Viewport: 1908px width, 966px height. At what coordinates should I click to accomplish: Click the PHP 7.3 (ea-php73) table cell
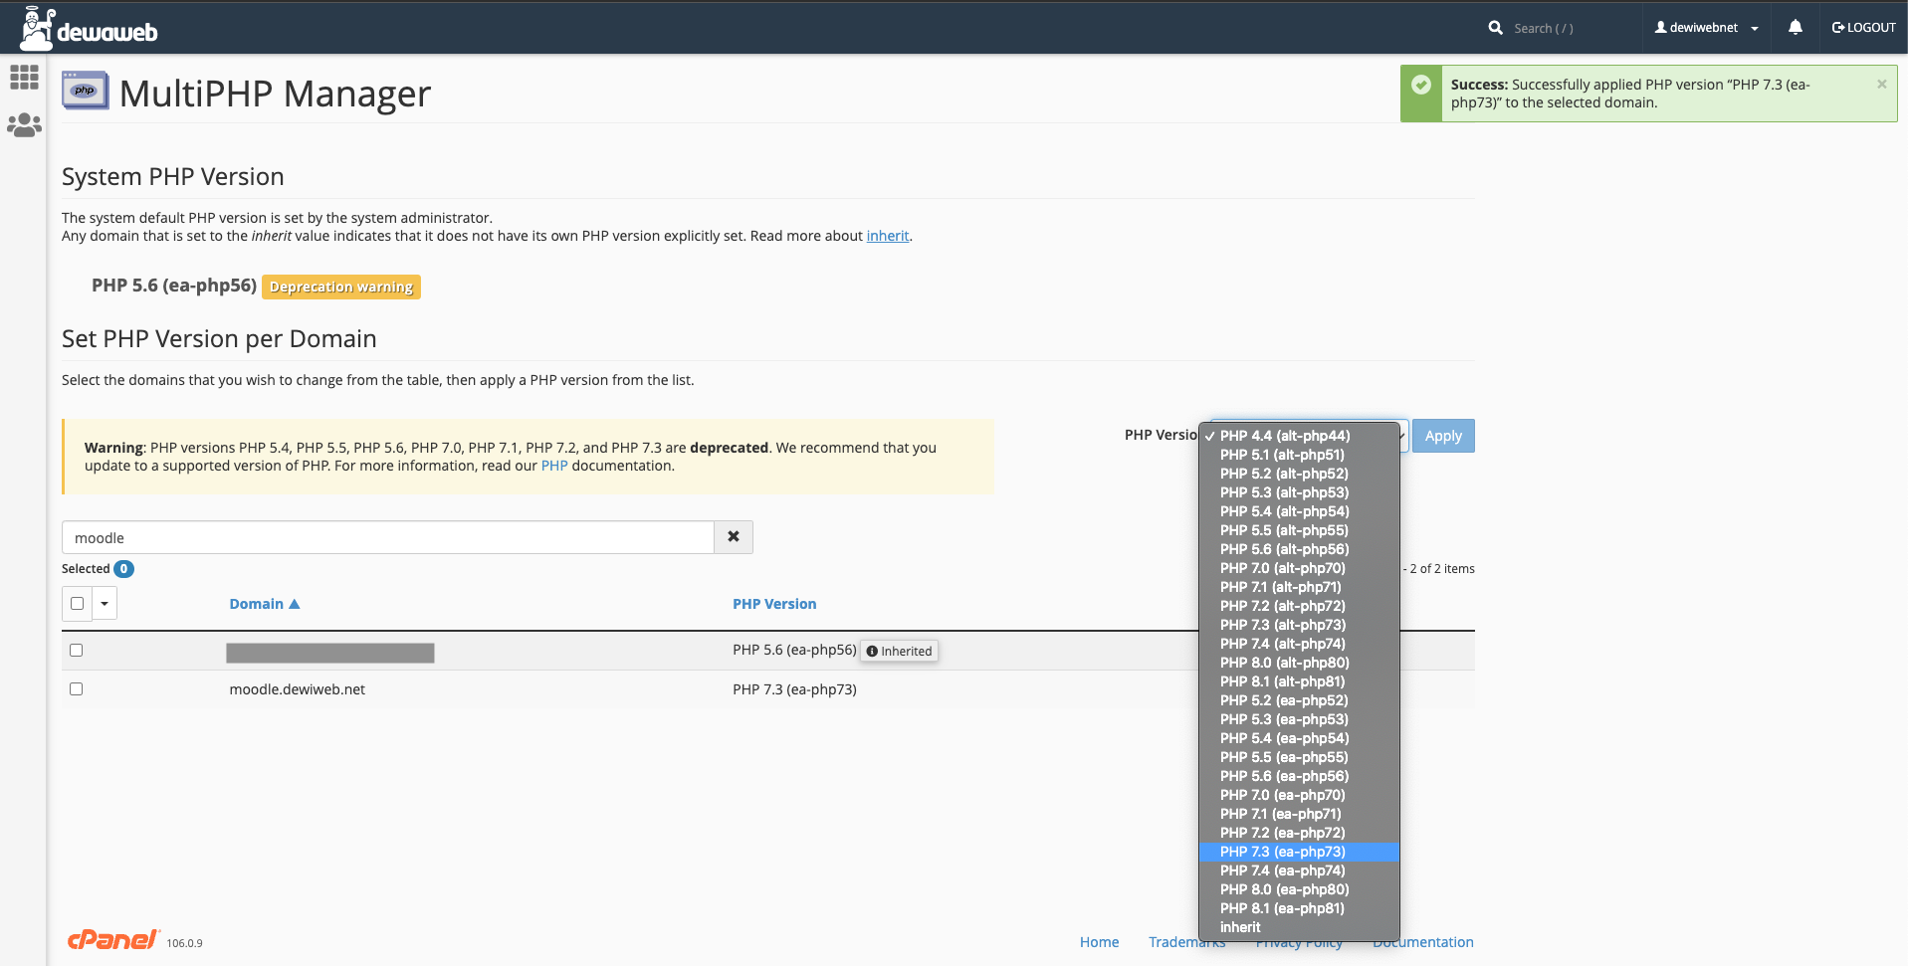tap(794, 689)
